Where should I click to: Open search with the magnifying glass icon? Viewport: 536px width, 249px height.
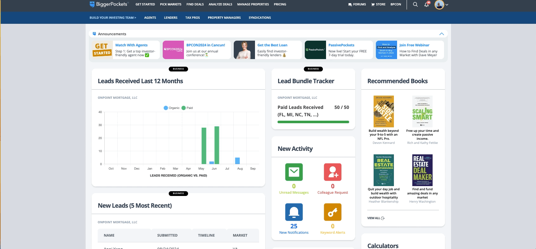(x=415, y=4)
